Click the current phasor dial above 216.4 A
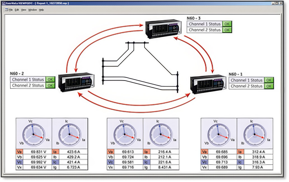Image resolution: width=289 pixels, height=182 pixels. point(161,135)
